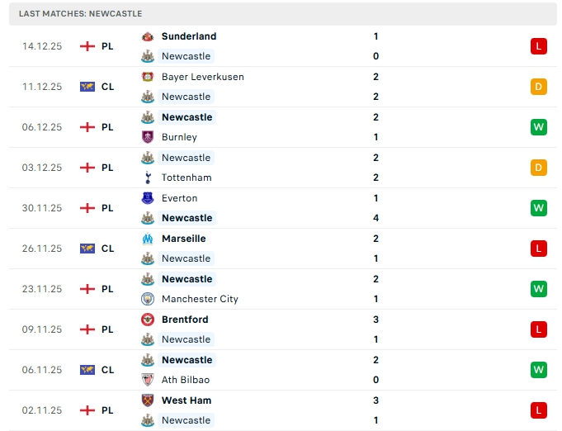Open the Manchester City team link
The height and width of the screenshot is (431, 562).
[x=200, y=299]
